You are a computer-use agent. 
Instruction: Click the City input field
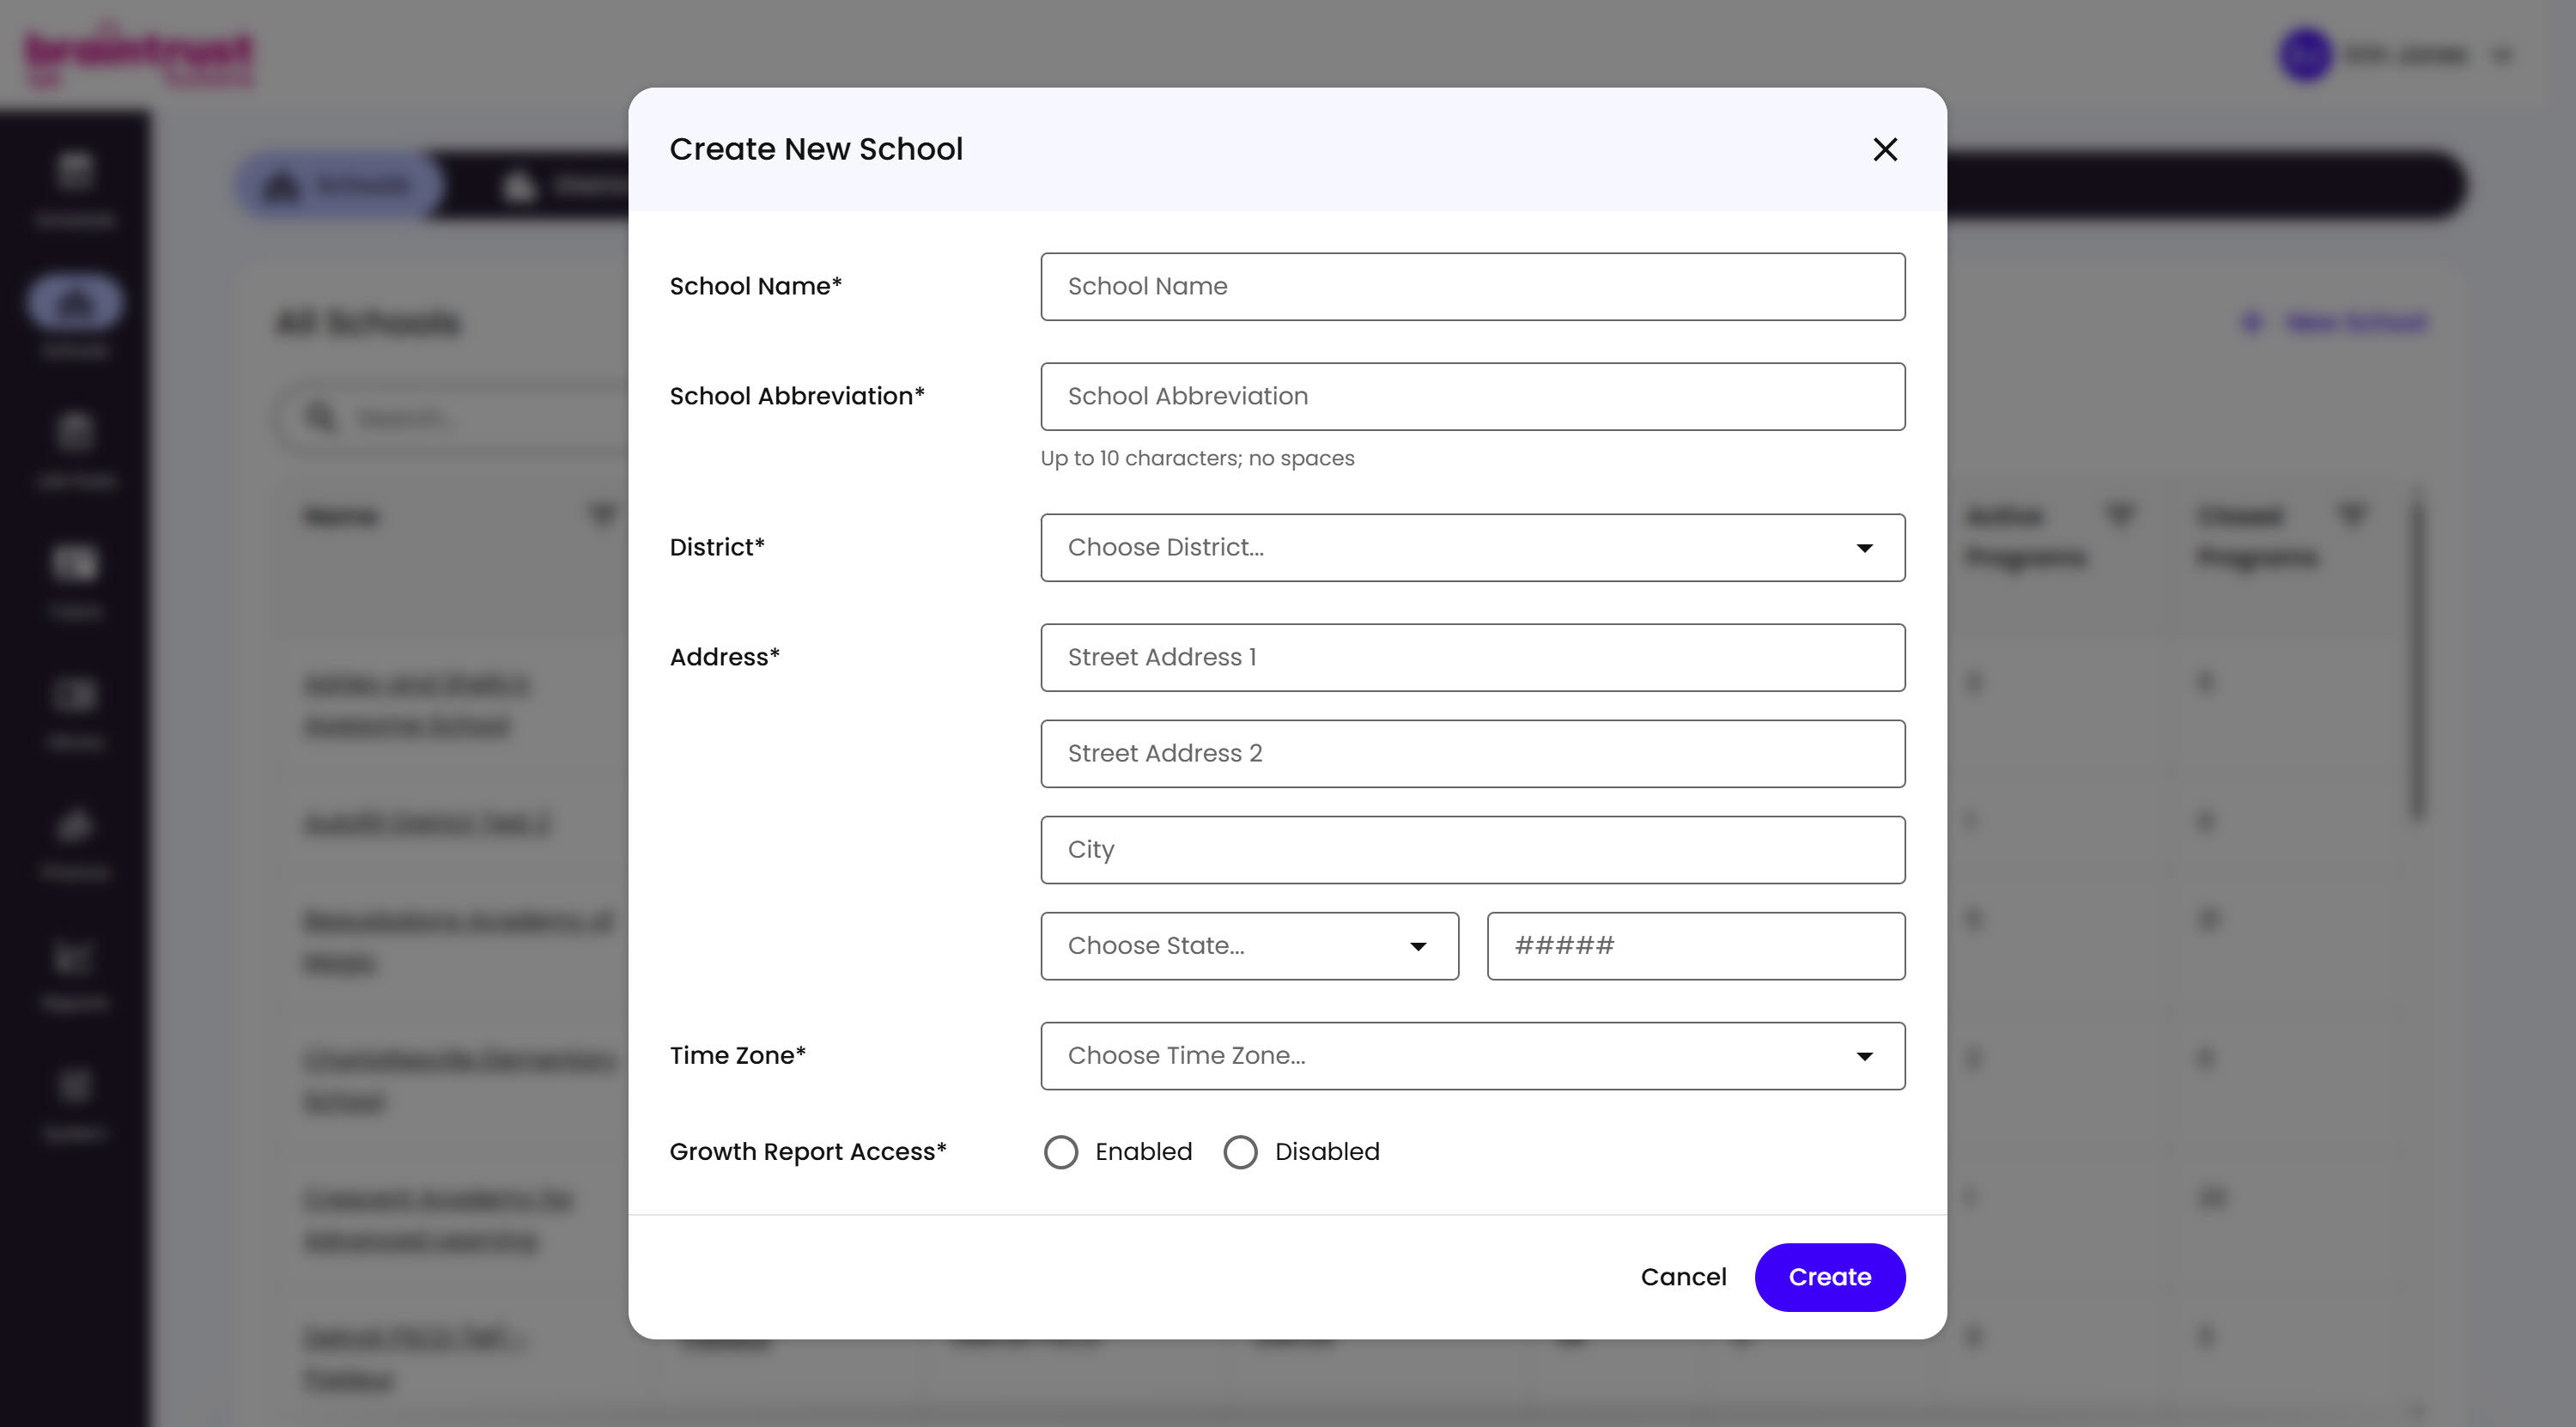coord(1473,850)
